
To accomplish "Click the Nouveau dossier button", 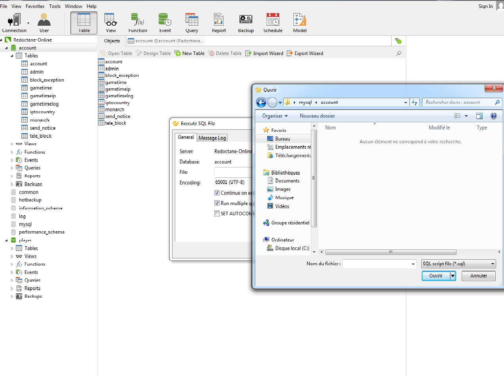I will (x=317, y=116).
